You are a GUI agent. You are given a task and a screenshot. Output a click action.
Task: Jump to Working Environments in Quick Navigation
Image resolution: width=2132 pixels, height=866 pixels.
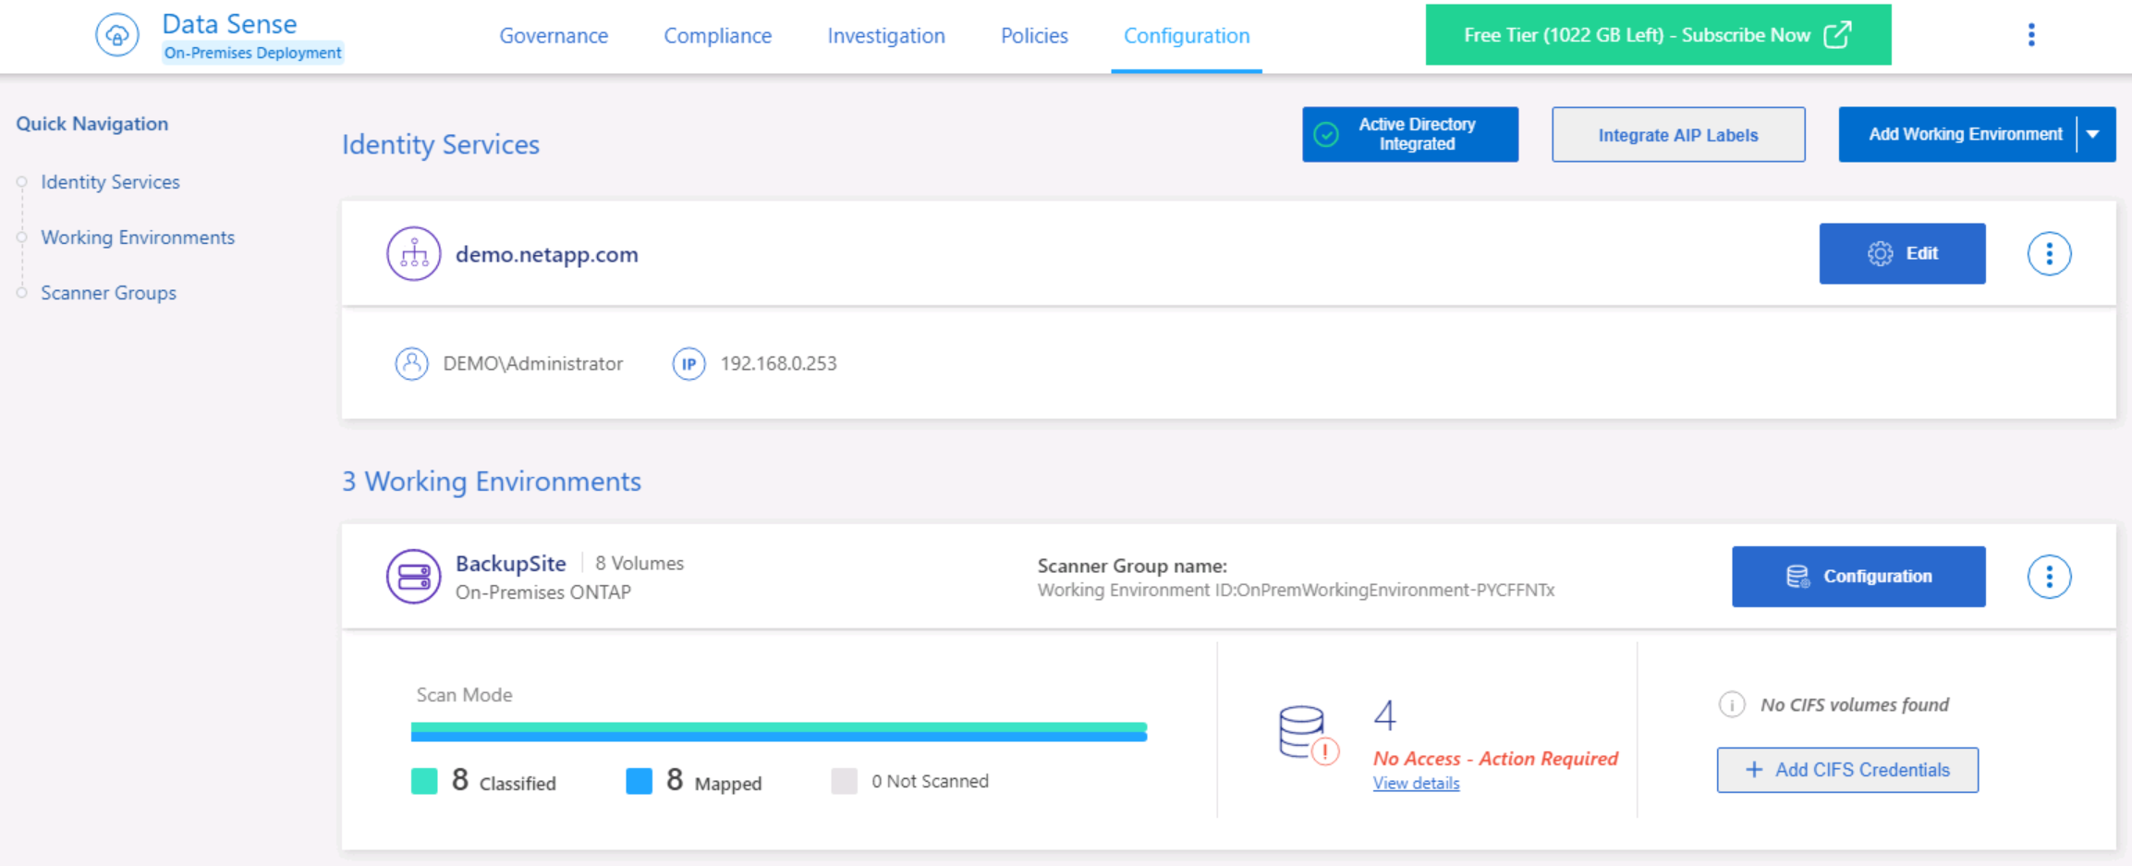click(138, 238)
